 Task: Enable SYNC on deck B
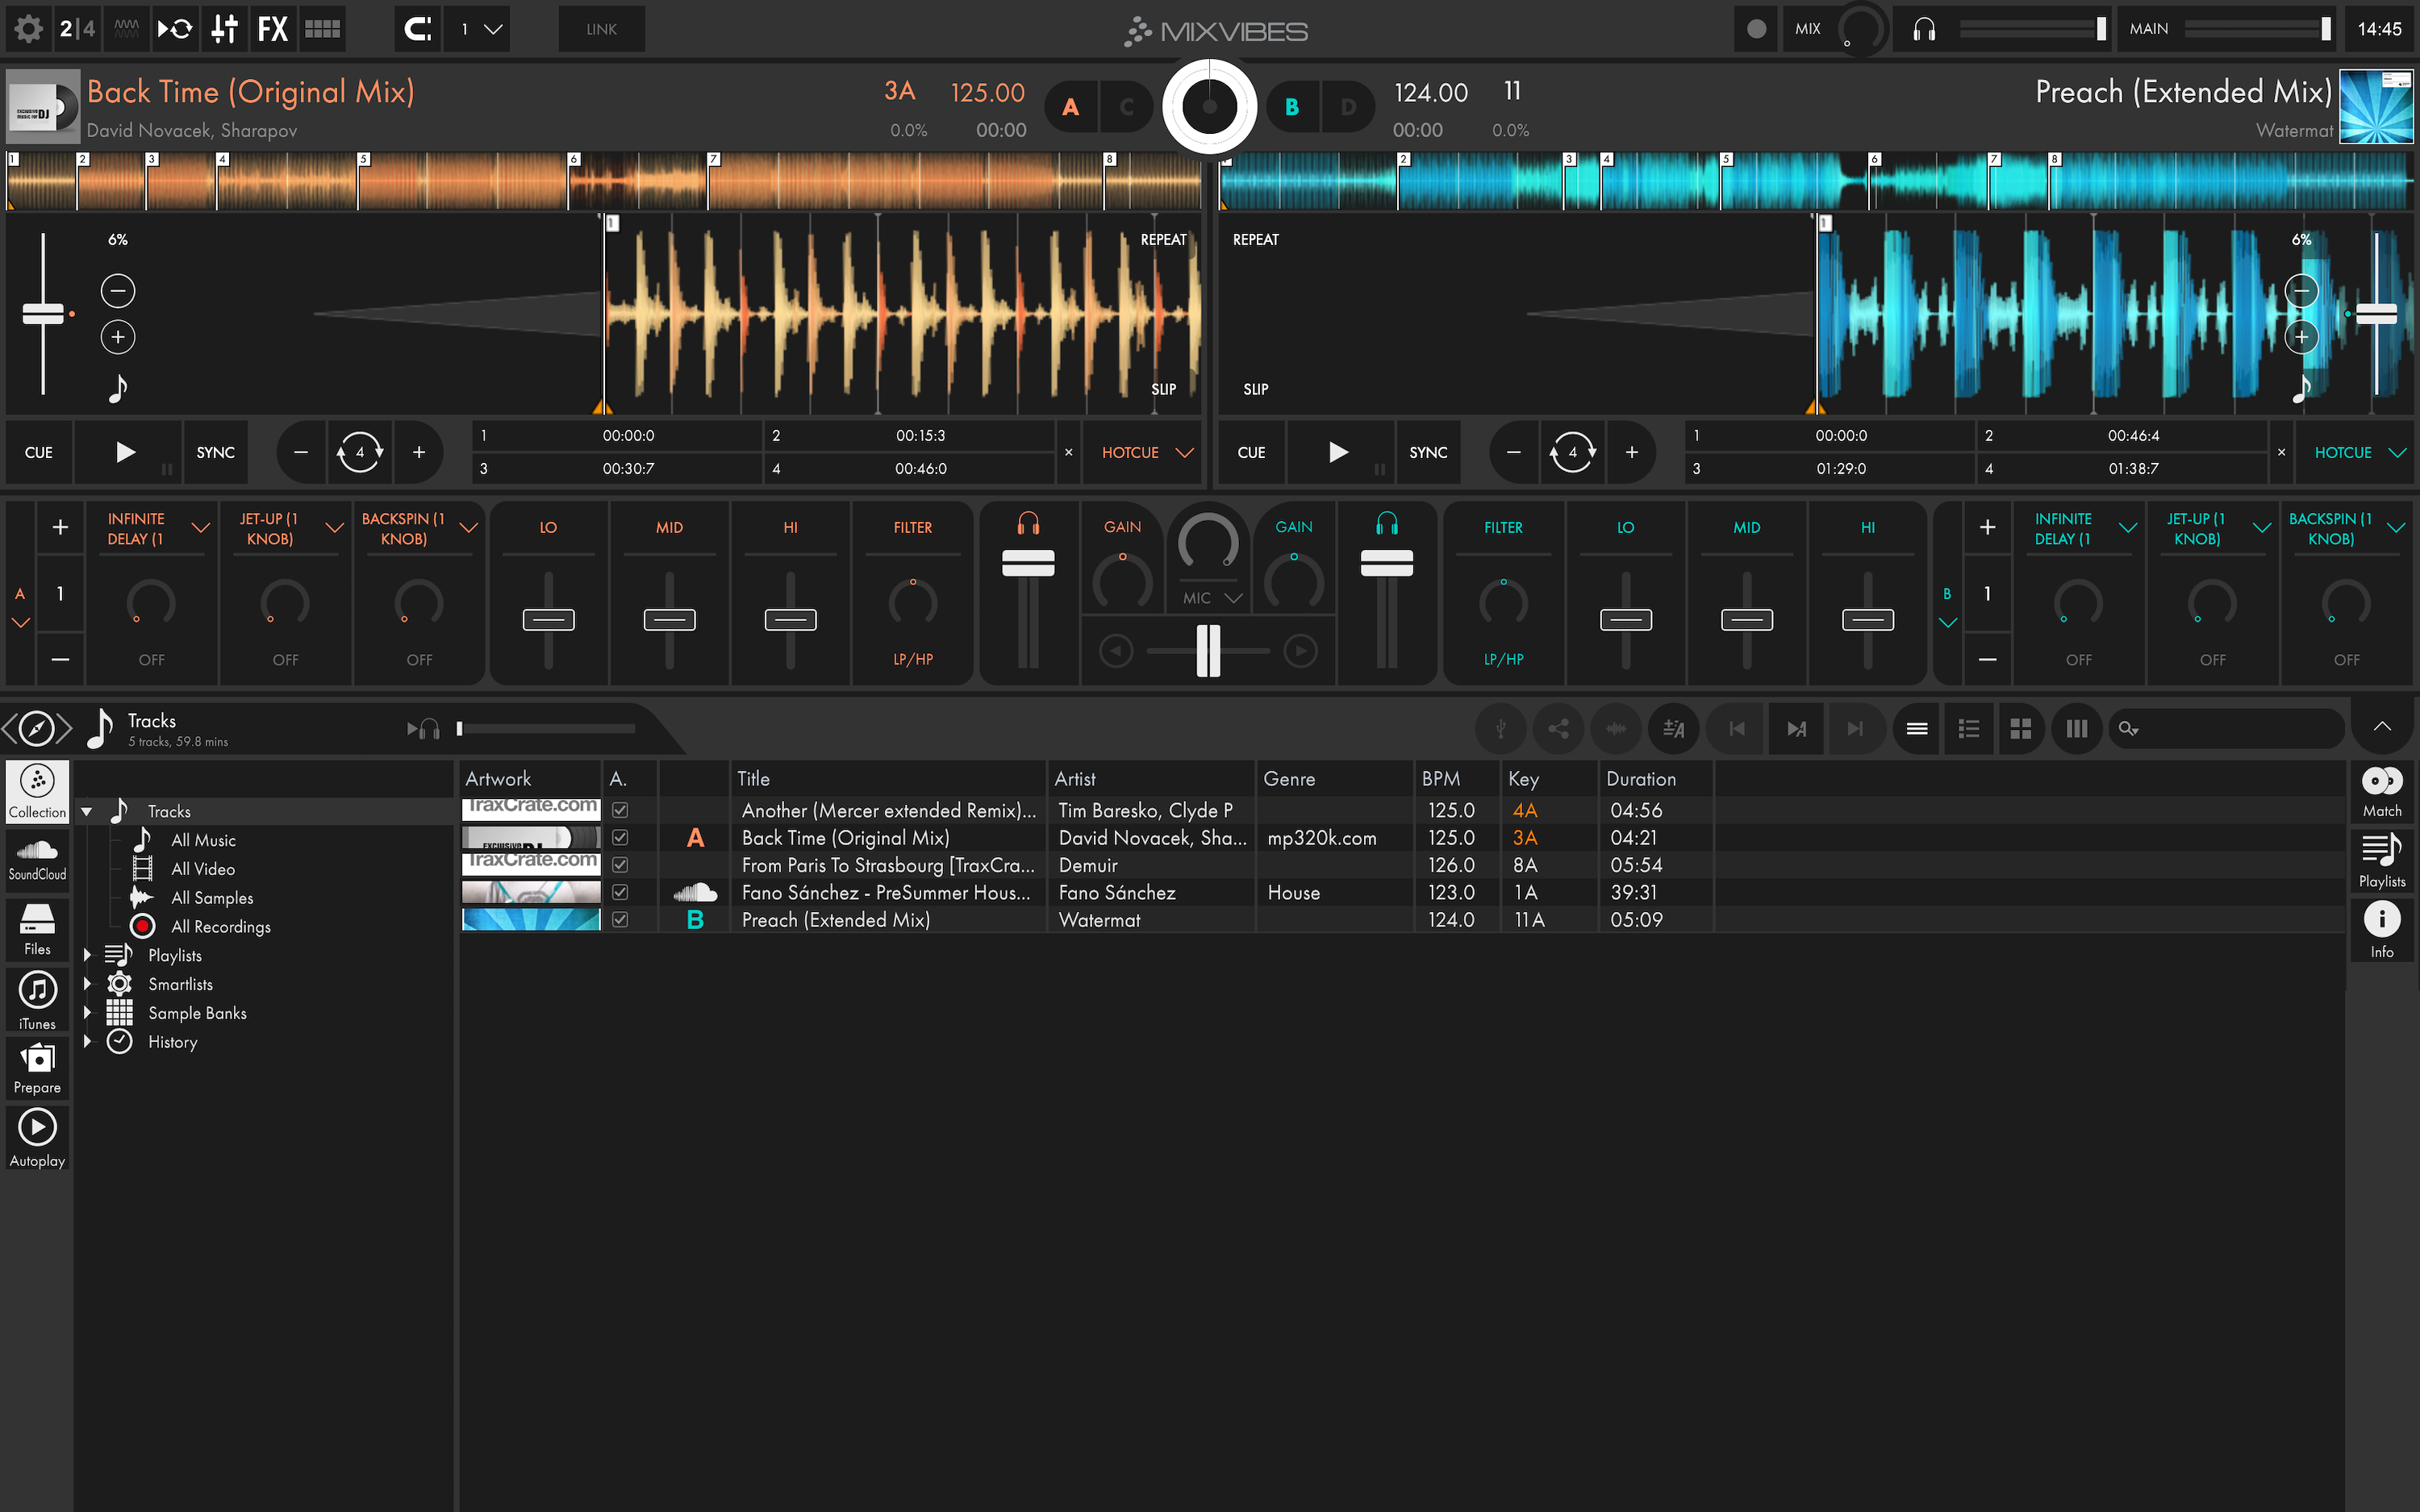point(1428,452)
